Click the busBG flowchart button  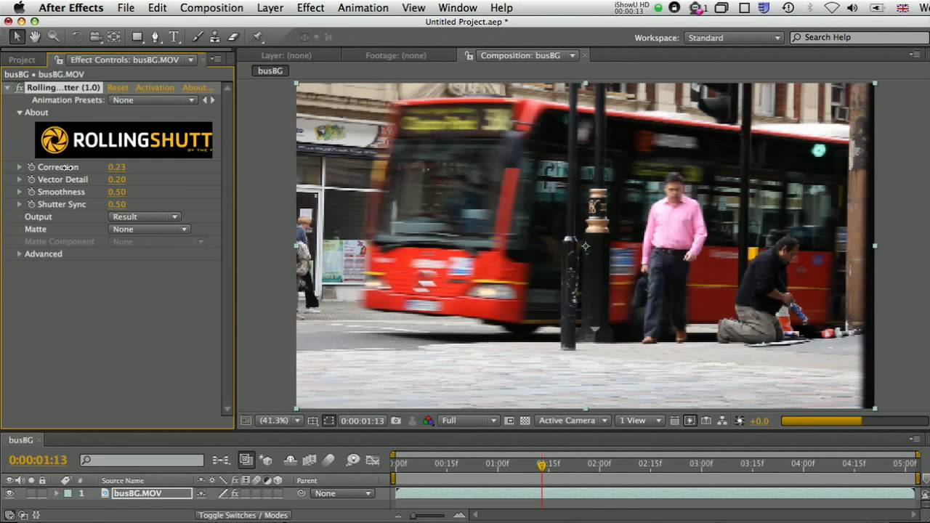pos(270,70)
